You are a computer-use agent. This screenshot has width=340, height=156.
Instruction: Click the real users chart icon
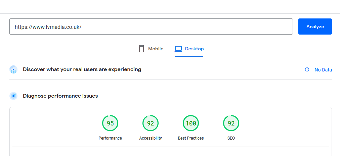(13, 69)
